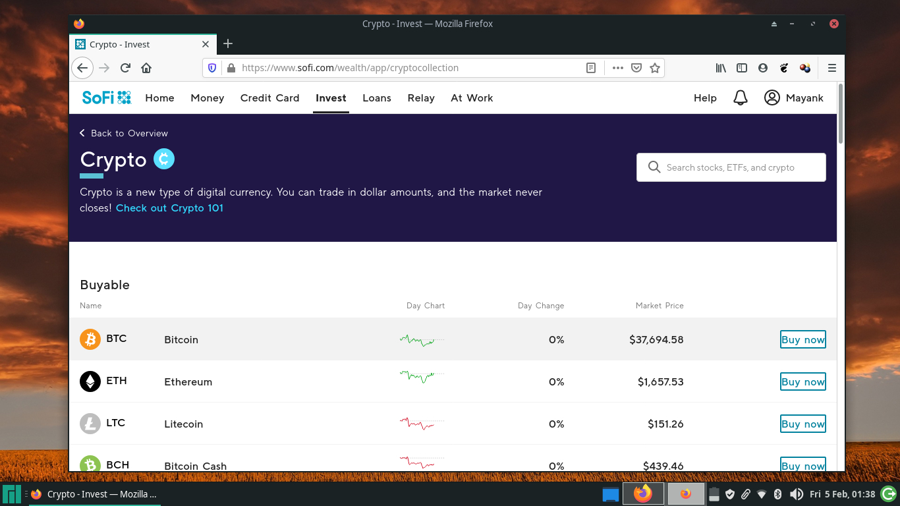Screen dimensions: 900x506
Task: Open Bitcoin day chart
Action: tap(422, 340)
